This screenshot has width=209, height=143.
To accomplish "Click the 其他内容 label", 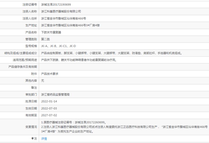I will tap(31, 81).
